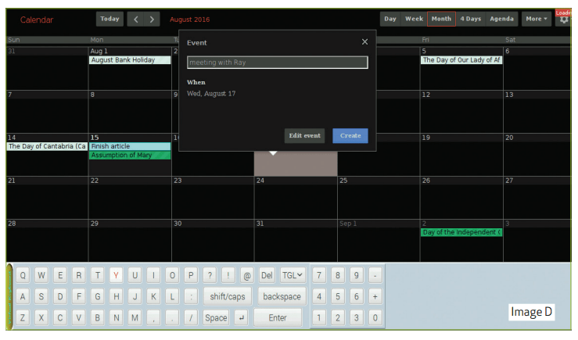This screenshot has width=578, height=340.
Task: Tap the numpad 9 key
Action: (356, 275)
